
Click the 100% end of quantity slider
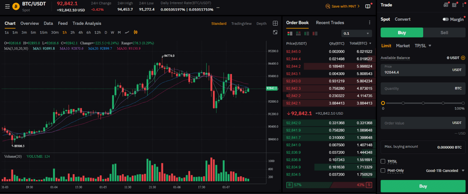pos(463,103)
